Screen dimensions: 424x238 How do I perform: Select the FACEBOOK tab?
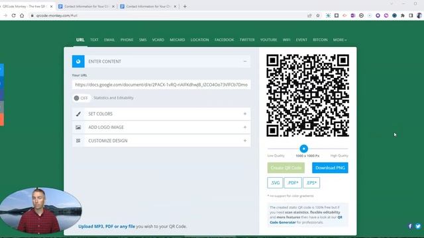225,40
